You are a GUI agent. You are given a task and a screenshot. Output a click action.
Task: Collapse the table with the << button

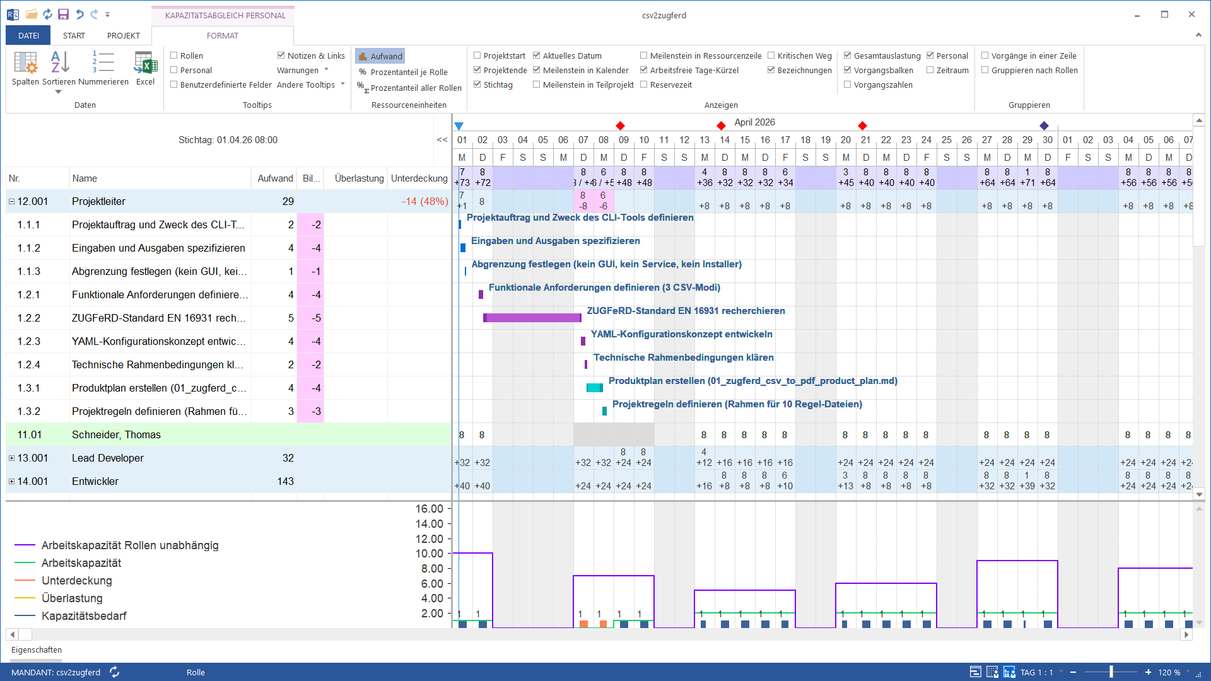point(442,140)
